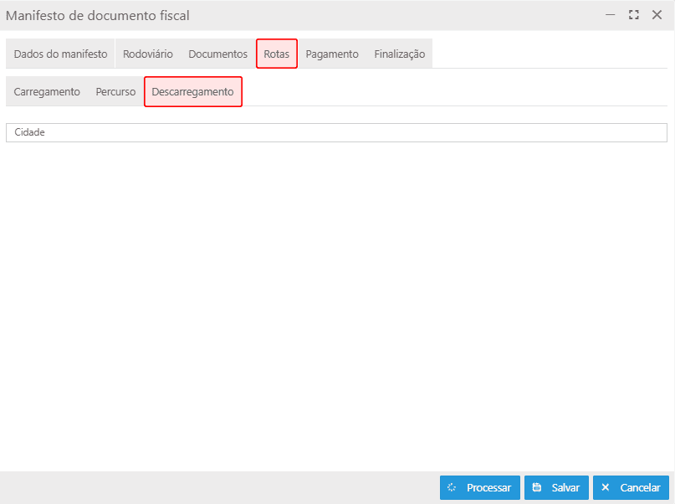Switch to the Dados do manifesto tab
Screen dimensions: 675x504
click(x=60, y=54)
